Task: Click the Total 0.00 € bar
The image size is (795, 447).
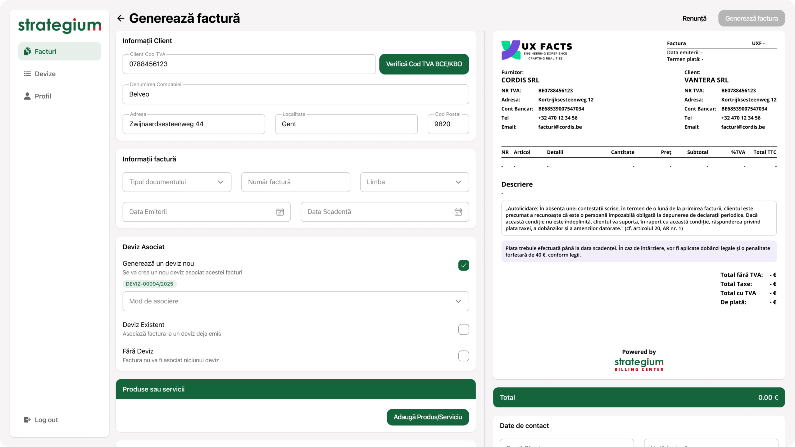Action: (639, 398)
